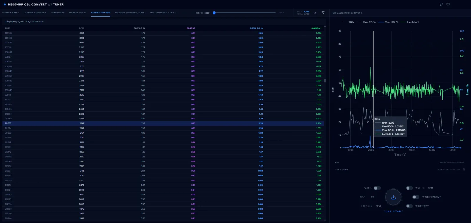Click the filter funnel icon
Viewport: 471px width, 223px height.
click(x=323, y=13)
